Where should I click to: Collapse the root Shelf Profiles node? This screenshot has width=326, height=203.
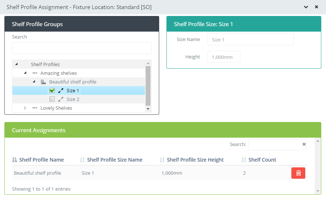(x=16, y=64)
